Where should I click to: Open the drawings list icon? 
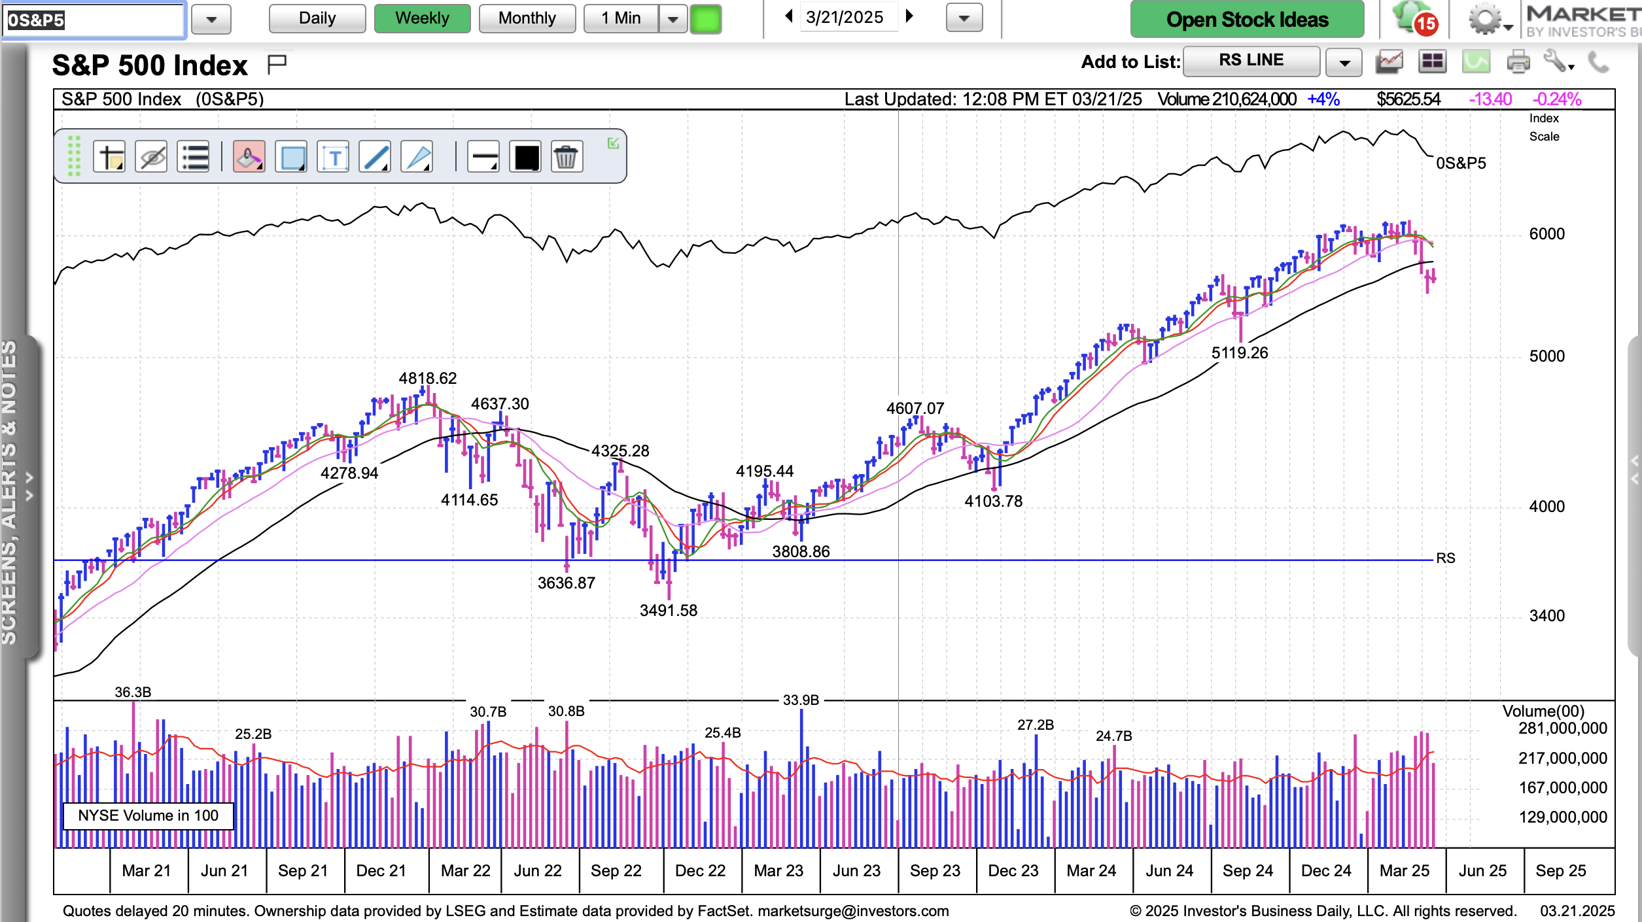coord(194,157)
